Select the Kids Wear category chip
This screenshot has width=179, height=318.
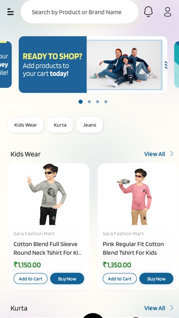pos(25,125)
